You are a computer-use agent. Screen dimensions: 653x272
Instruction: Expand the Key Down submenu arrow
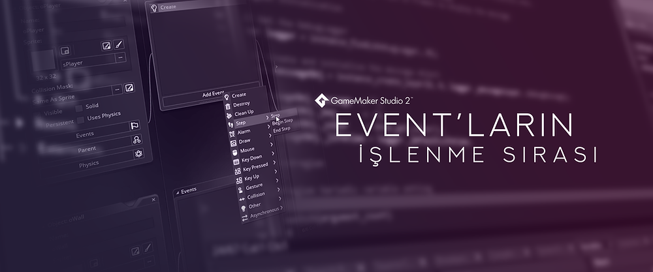coord(273,153)
